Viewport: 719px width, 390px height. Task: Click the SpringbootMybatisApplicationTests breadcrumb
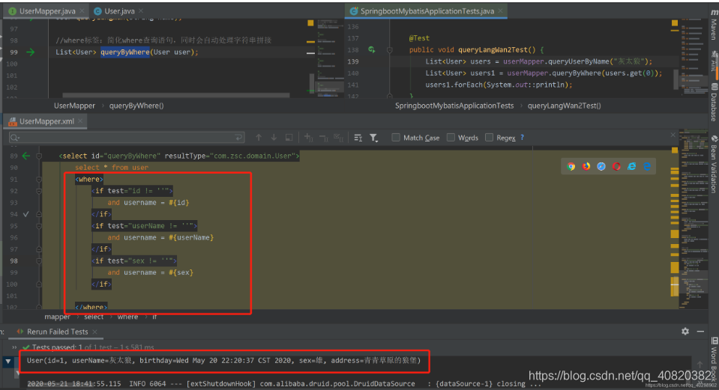tap(454, 106)
